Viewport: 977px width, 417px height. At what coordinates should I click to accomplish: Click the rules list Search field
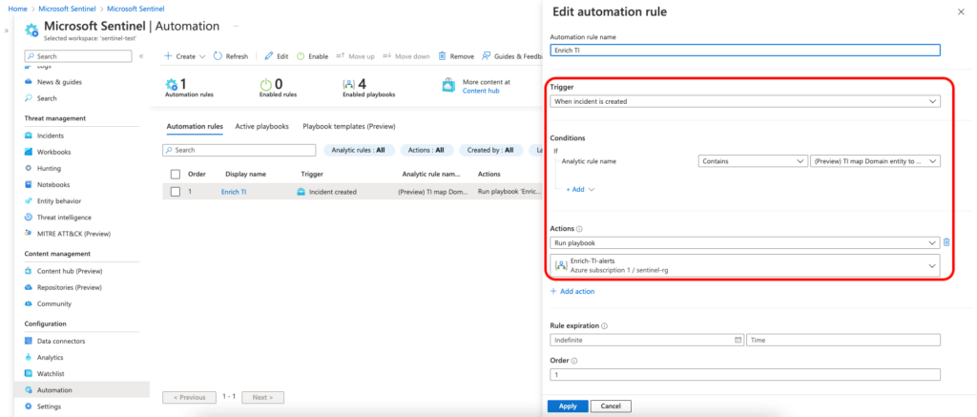point(239,150)
